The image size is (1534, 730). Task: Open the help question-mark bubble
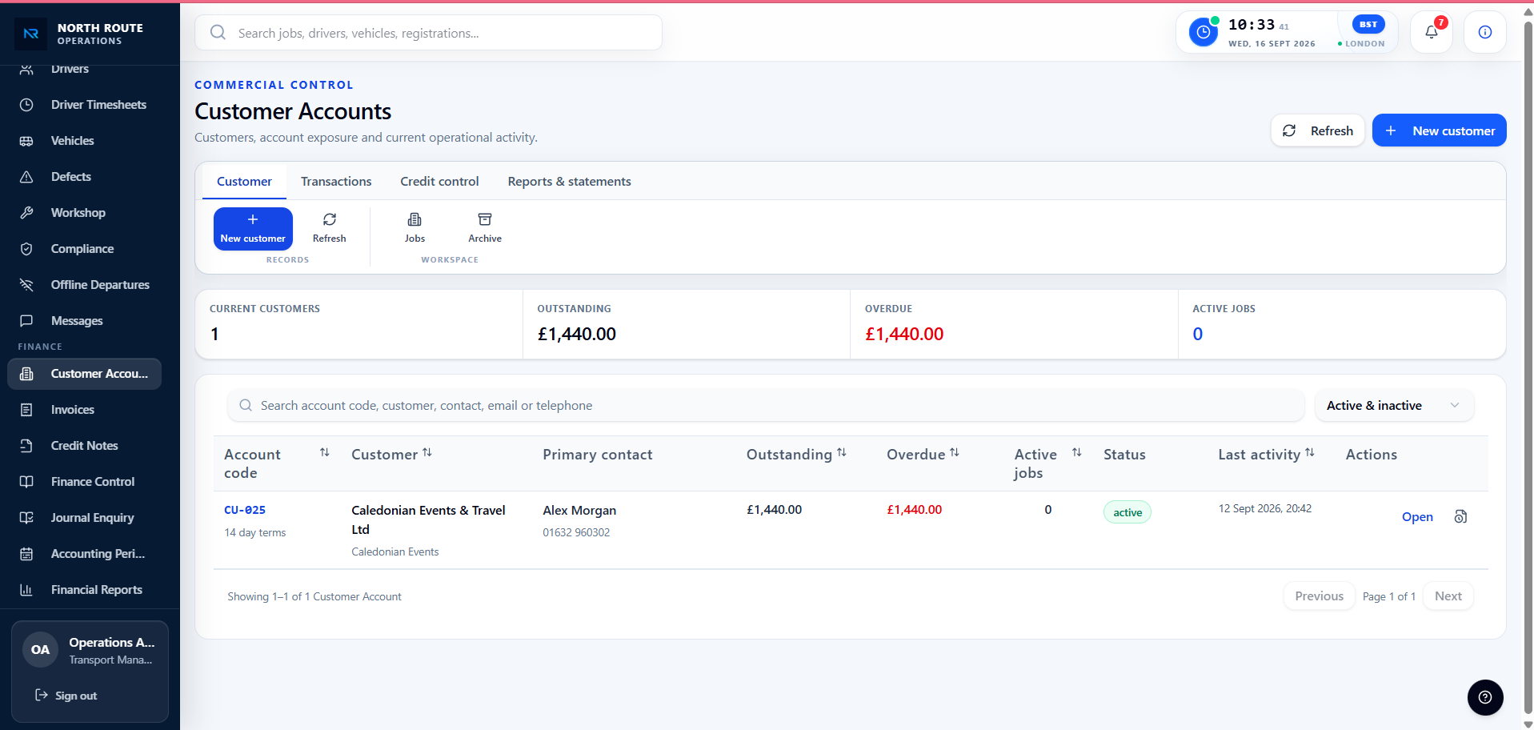click(x=1484, y=697)
